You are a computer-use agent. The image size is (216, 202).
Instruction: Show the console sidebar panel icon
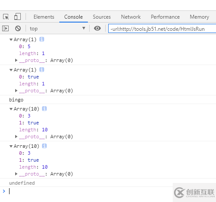(x=6, y=28)
